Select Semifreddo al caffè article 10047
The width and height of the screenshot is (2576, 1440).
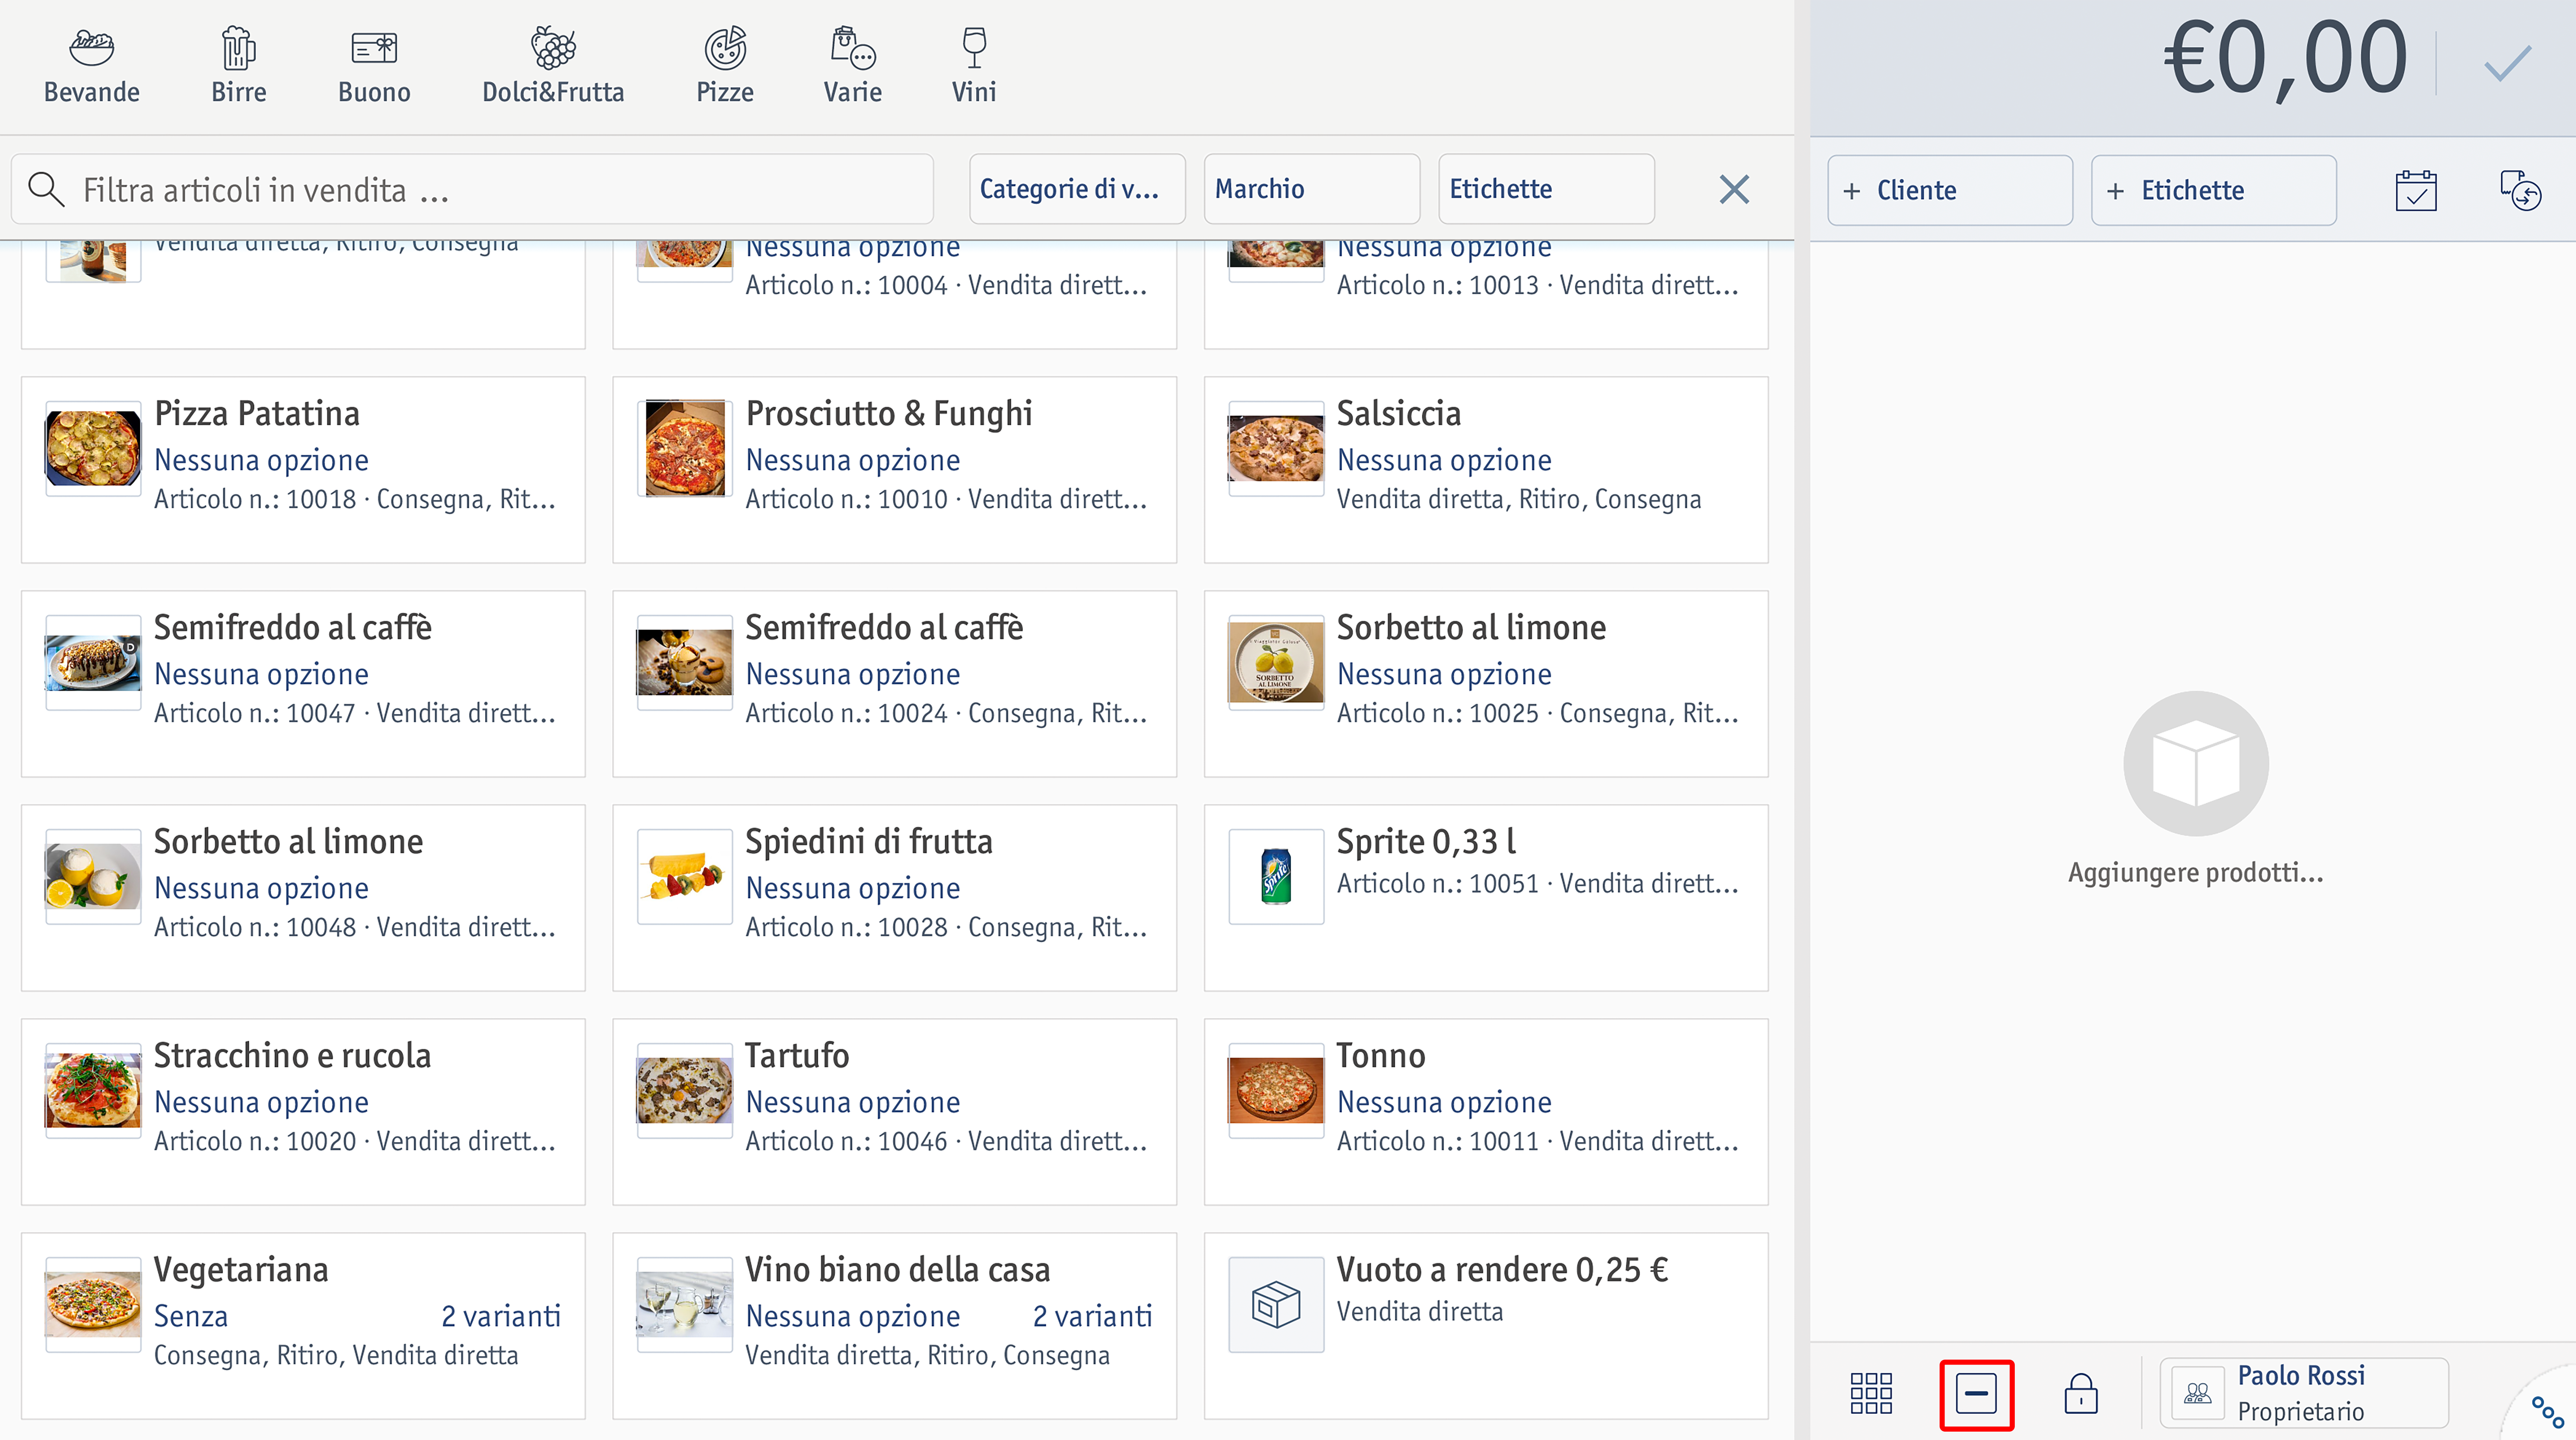click(x=303, y=683)
